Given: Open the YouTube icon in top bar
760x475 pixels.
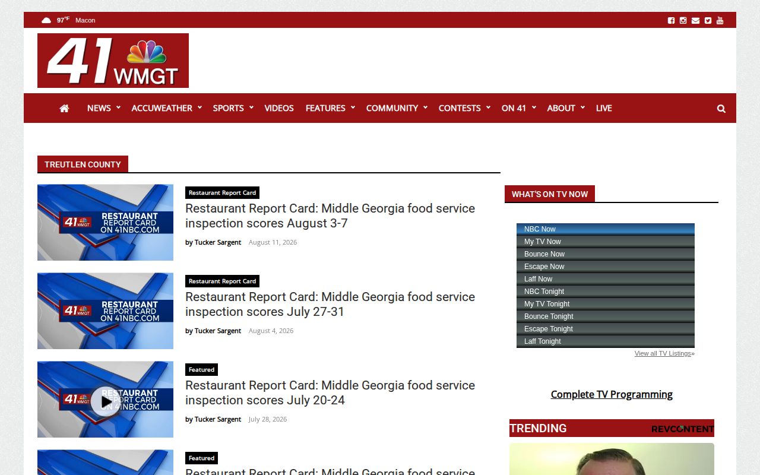Looking at the screenshot, I should [720, 20].
